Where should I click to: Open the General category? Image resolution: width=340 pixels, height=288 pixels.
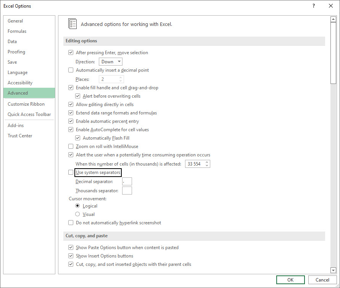click(x=29, y=21)
